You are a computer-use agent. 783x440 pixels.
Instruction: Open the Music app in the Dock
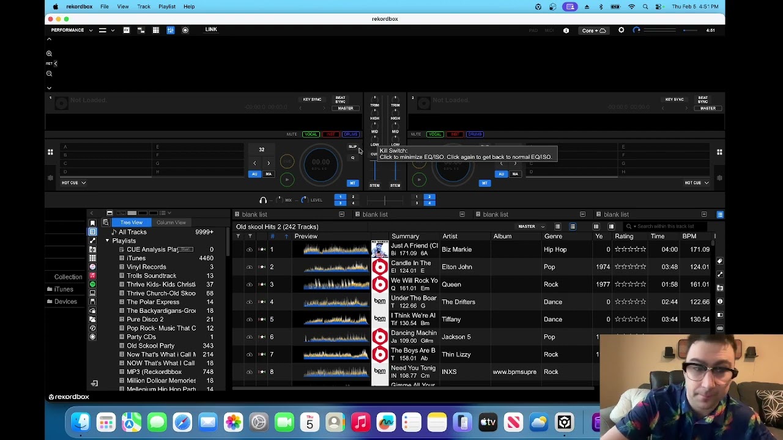click(361, 422)
